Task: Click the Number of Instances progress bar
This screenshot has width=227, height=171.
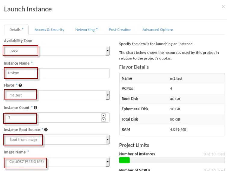Action: 172,160
